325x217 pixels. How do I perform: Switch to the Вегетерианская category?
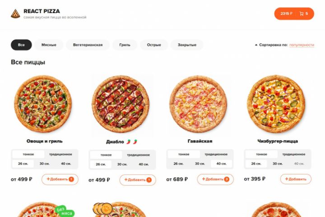pyautogui.click(x=88, y=45)
